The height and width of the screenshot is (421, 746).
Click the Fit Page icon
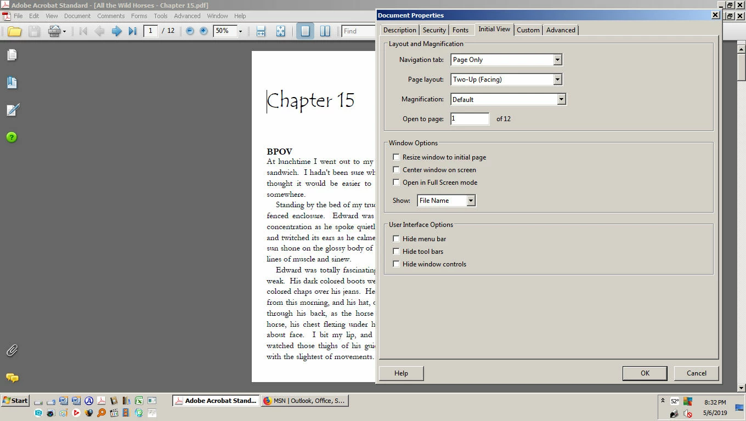point(281,31)
